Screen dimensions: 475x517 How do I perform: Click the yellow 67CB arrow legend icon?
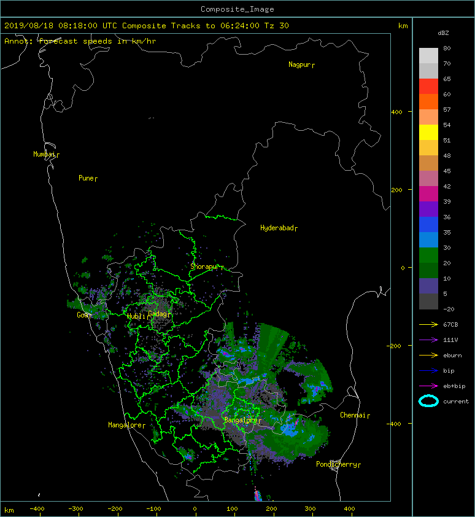(428, 325)
